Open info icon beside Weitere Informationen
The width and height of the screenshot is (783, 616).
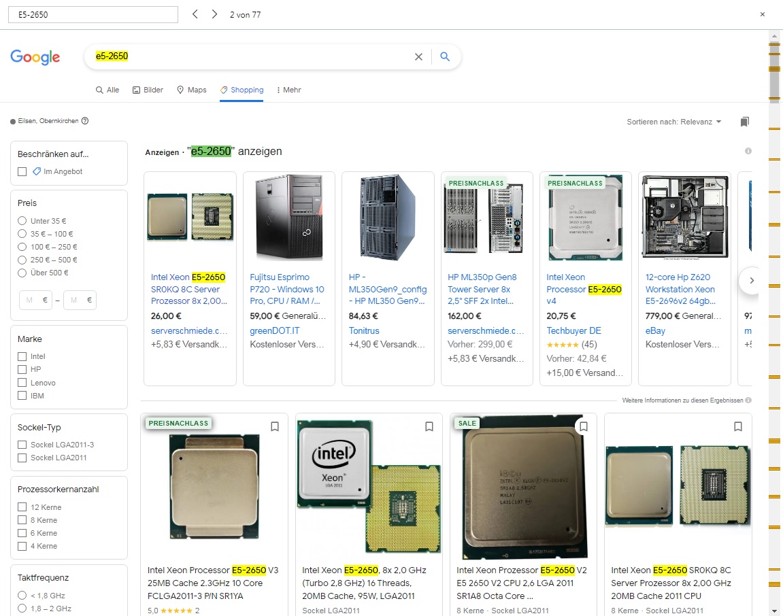(748, 400)
